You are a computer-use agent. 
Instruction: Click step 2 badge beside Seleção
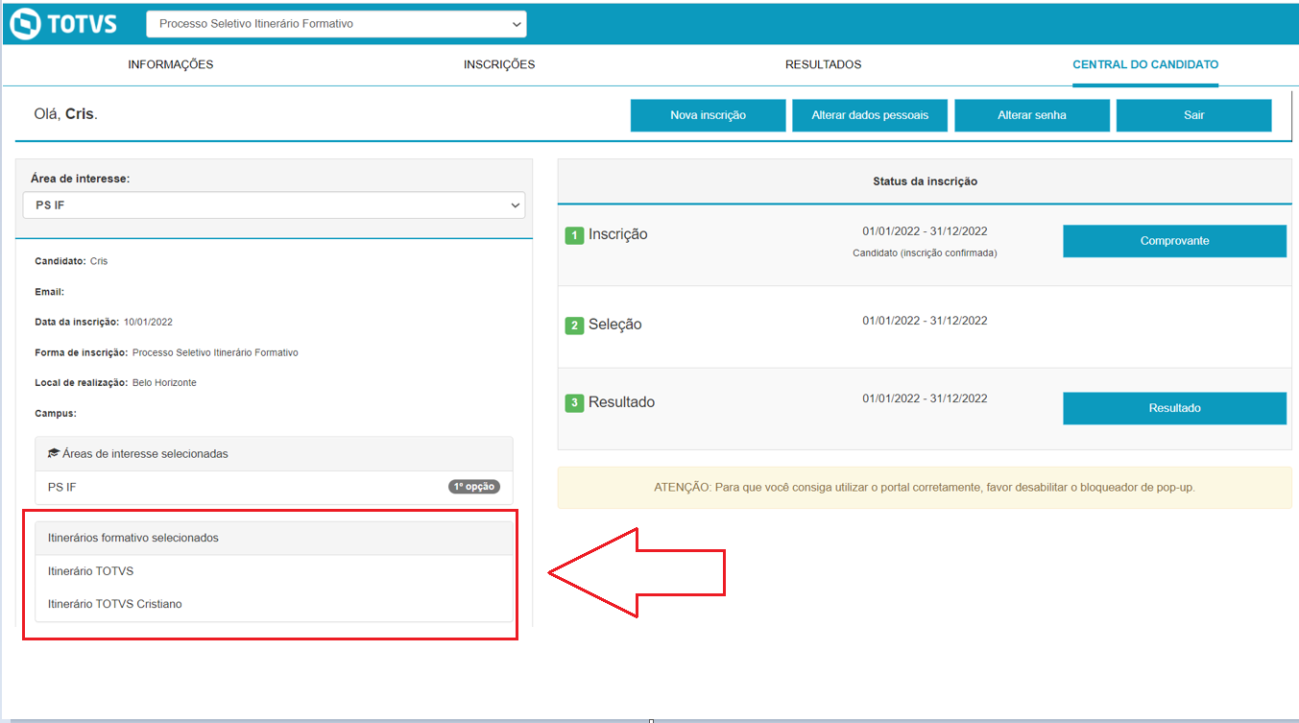click(x=574, y=325)
